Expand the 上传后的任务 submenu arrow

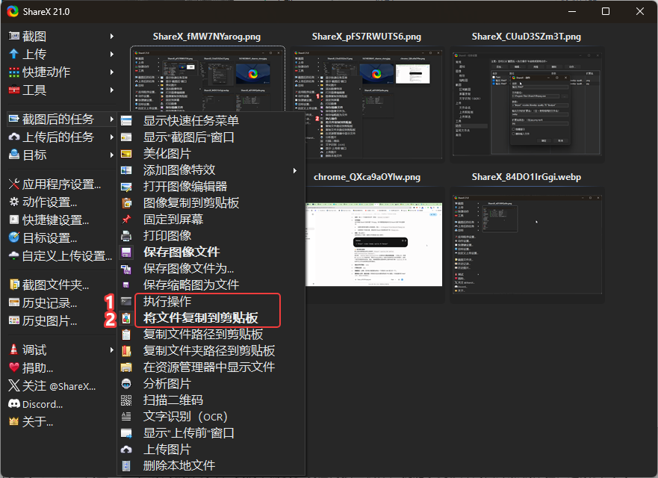[x=111, y=137]
